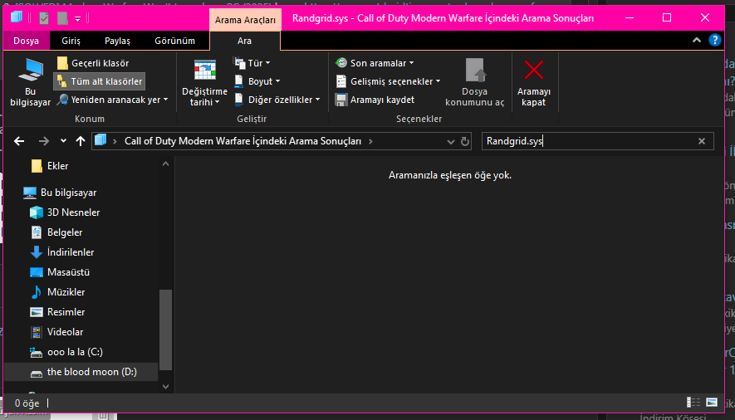Click navigation pane scroll up arrow
Screen dimensions: 735x420
pos(165,164)
